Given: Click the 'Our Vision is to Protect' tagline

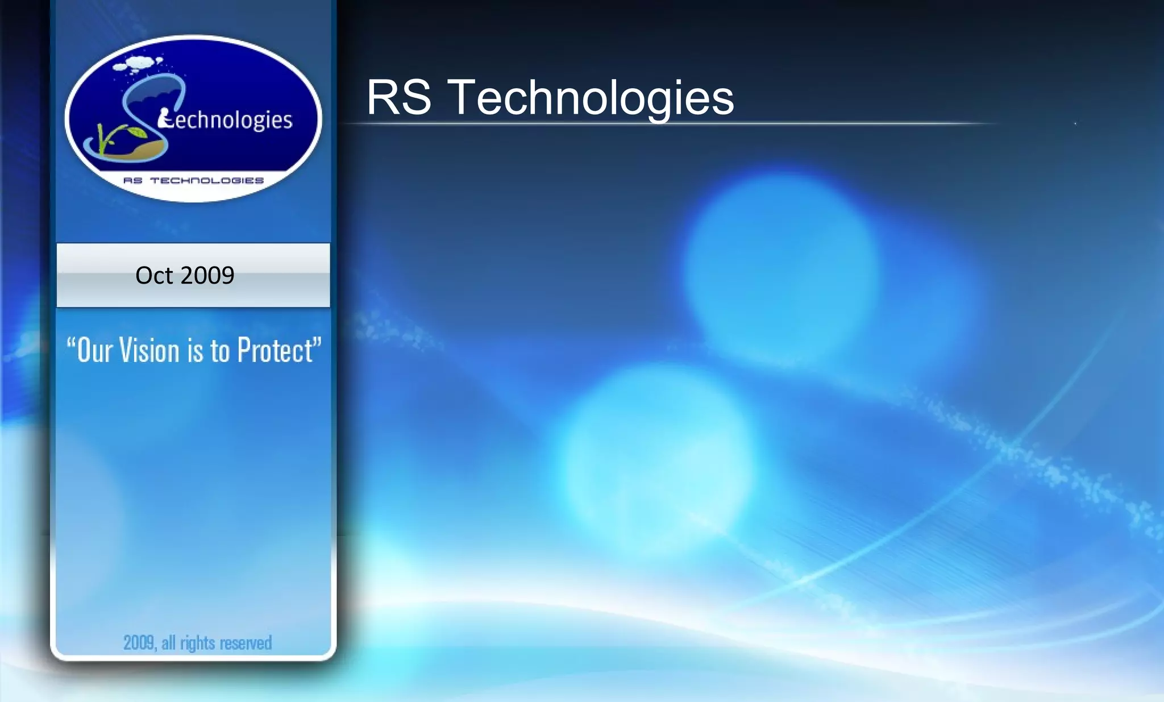Looking at the screenshot, I should coord(193,350).
